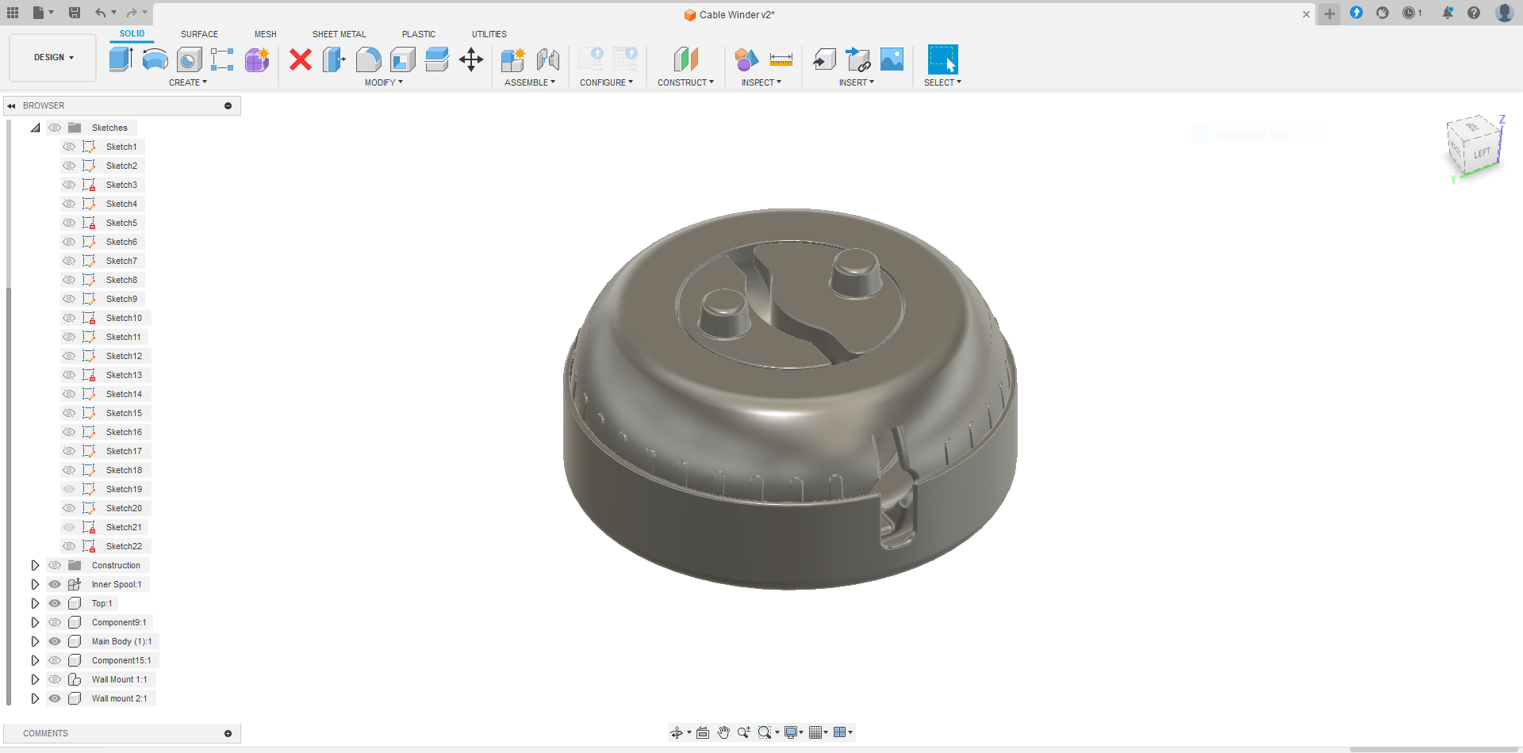Toggle visibility of Sketch1
The height and width of the screenshot is (753, 1523).
coord(69,147)
